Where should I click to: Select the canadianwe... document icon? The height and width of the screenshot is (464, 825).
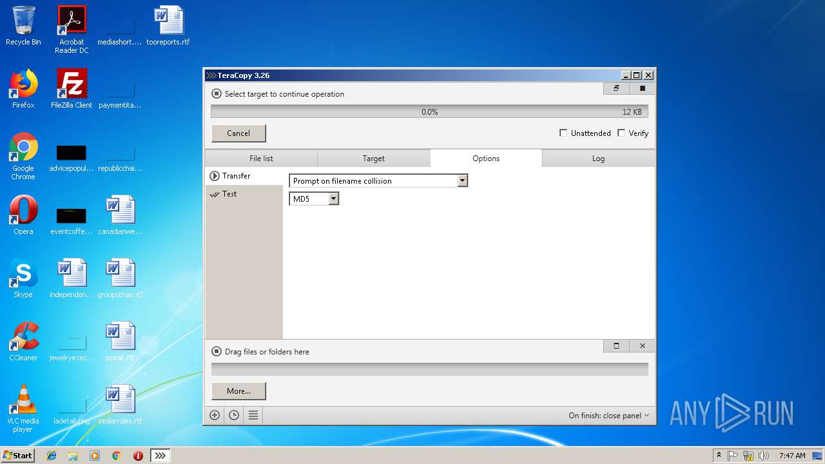tap(120, 215)
